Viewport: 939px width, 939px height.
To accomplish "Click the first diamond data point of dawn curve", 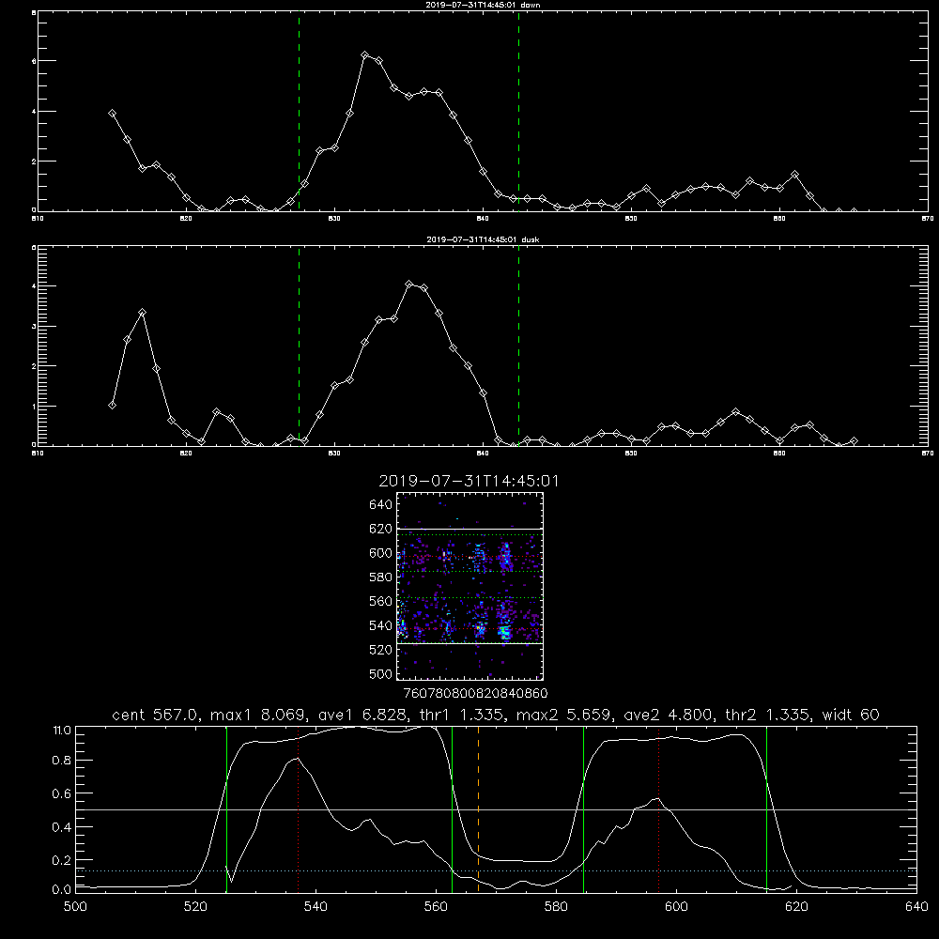I will 112,114.
